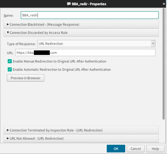Open the Type of Response dropdown
This screenshot has width=167, height=154.
(x=96, y=44)
